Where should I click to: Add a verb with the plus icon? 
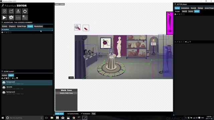point(175,14)
